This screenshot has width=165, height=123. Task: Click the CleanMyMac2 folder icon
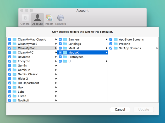(14, 44)
